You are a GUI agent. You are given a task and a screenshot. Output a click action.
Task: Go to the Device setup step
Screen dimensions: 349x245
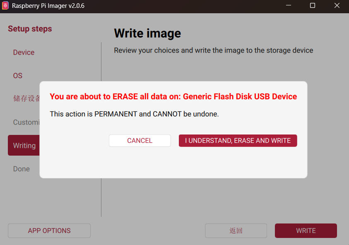coord(24,53)
